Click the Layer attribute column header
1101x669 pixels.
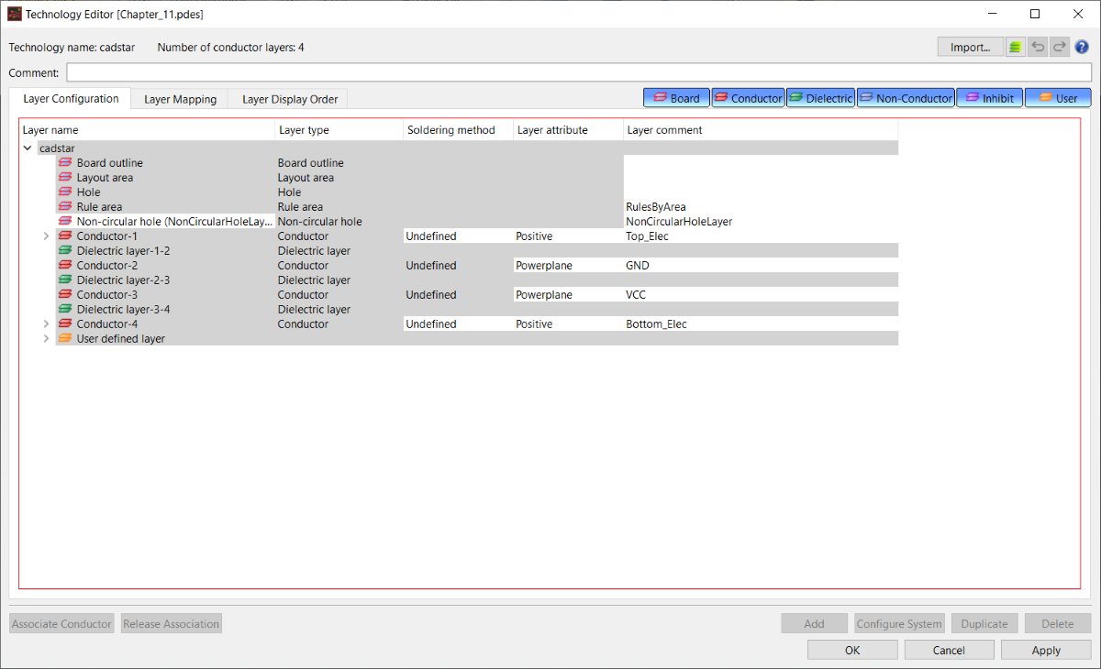coord(568,130)
